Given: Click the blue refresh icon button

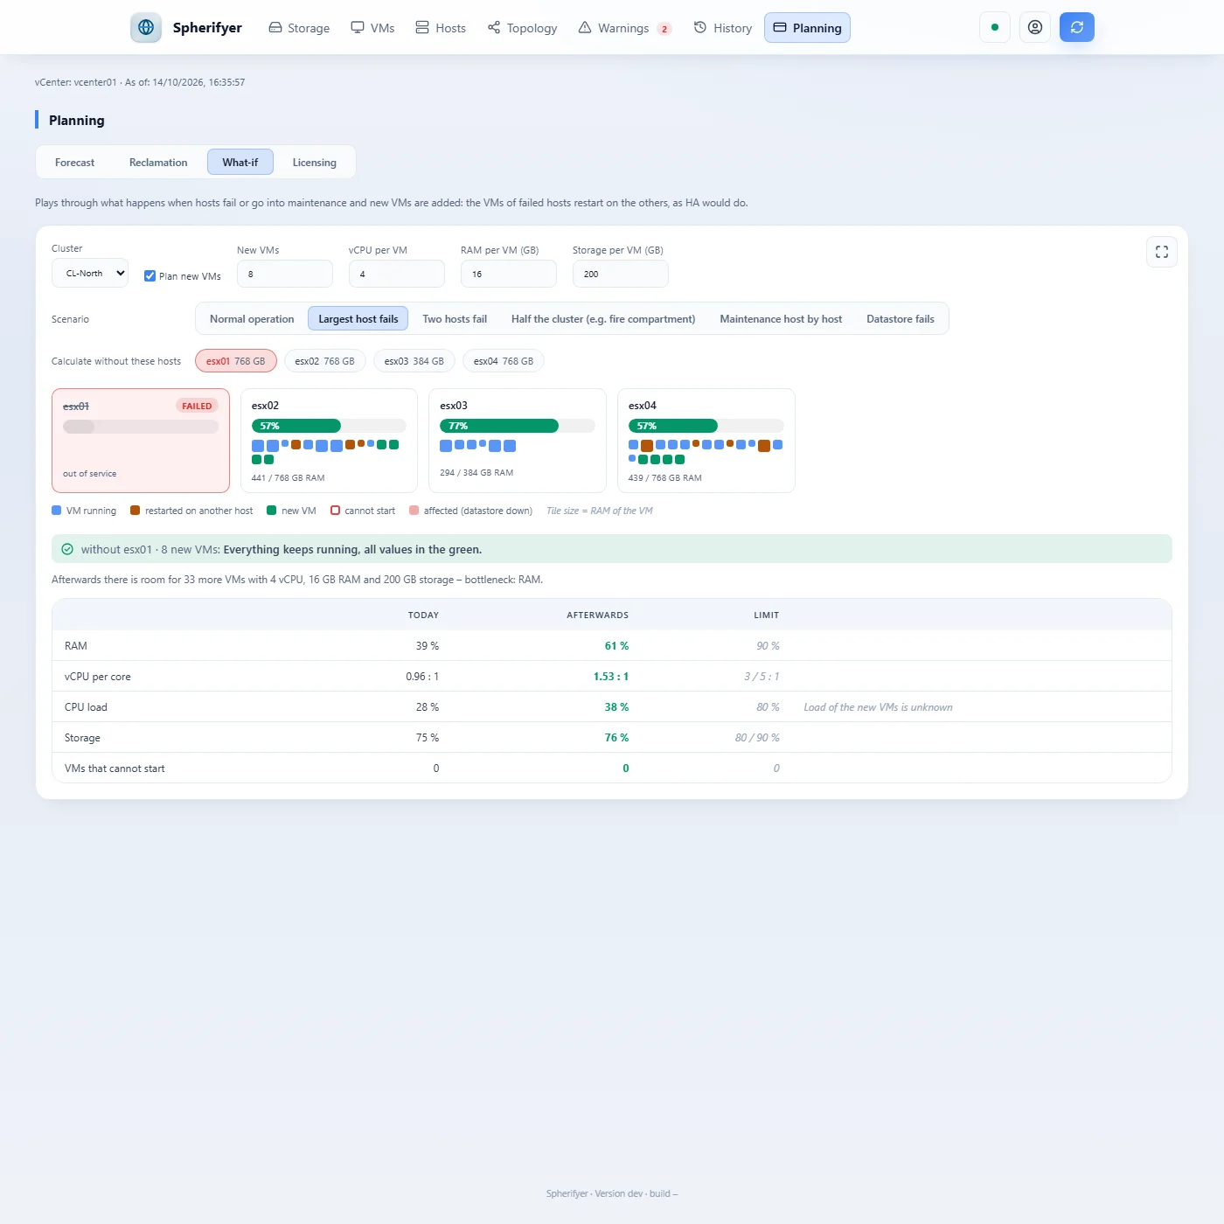Looking at the screenshot, I should (1077, 27).
